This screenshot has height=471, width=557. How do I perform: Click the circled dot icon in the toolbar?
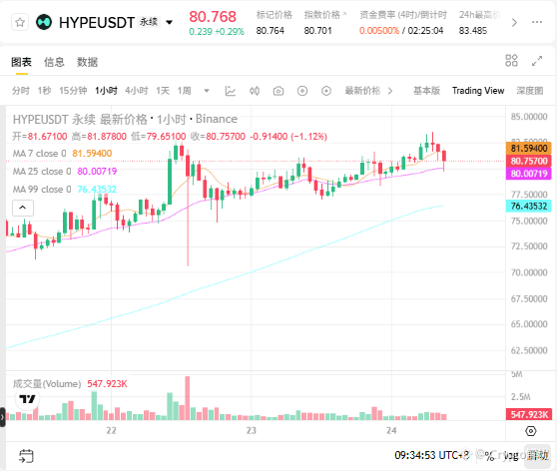coord(326,91)
